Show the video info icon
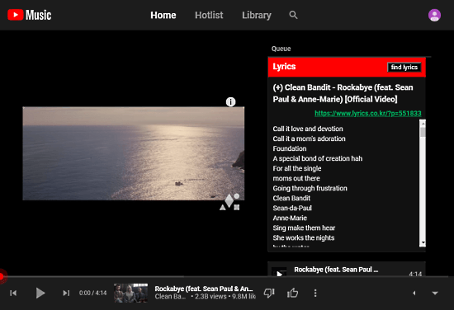This screenshot has width=454, height=310. click(230, 101)
